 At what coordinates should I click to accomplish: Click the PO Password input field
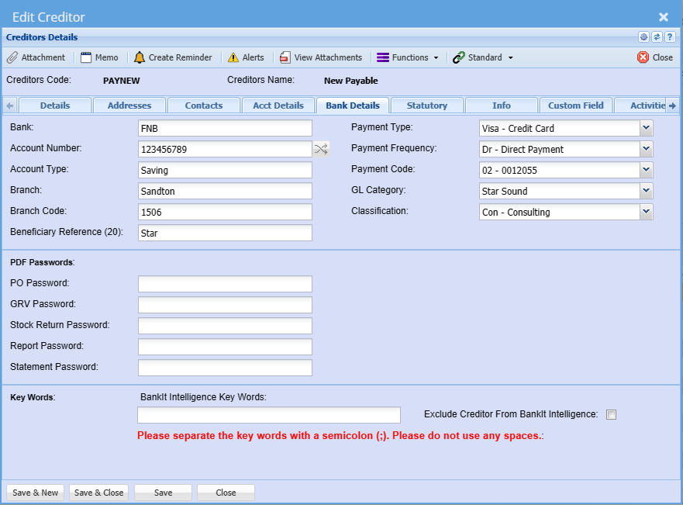tap(225, 284)
